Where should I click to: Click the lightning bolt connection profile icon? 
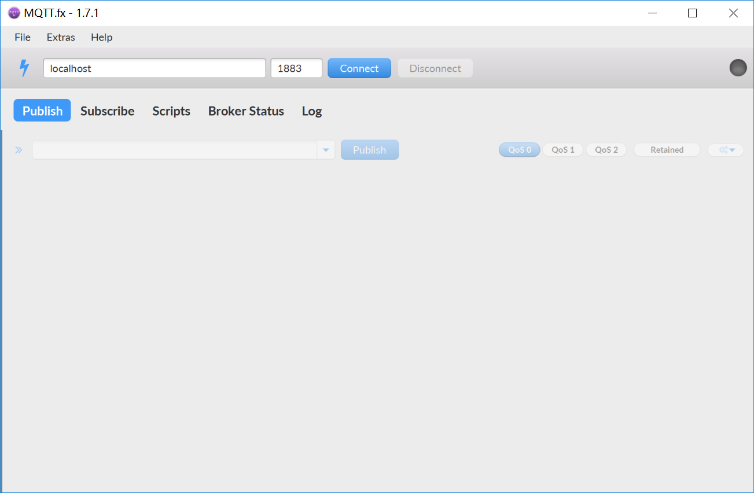click(24, 68)
